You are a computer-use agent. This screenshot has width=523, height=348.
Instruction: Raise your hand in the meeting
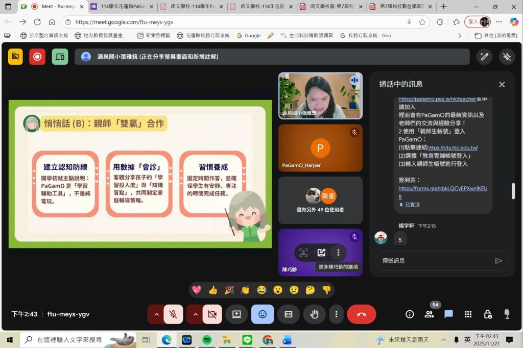click(314, 314)
